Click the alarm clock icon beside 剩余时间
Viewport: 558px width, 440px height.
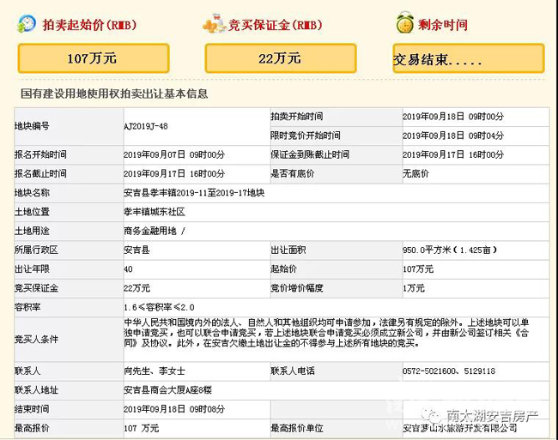coord(405,23)
